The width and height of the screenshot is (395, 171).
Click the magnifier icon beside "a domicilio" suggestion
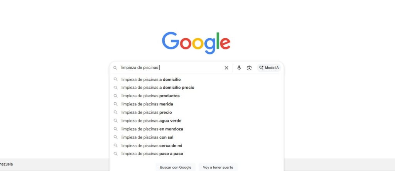coord(115,80)
